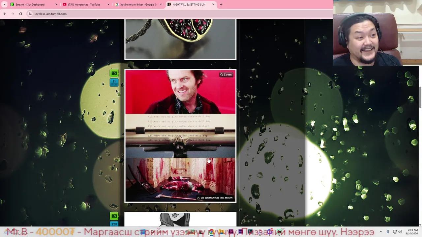This screenshot has height=237, width=422.
Task: Reload the tumblr page
Action: point(20,14)
